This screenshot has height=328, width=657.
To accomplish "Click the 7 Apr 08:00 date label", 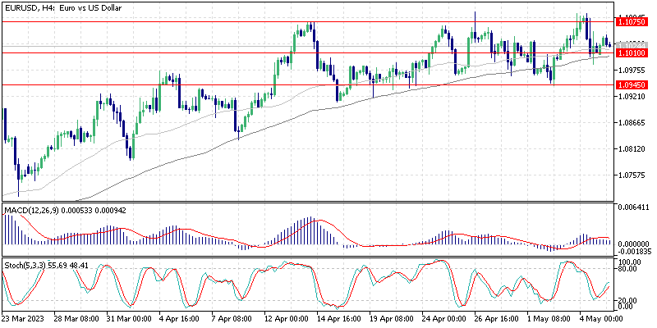I will [x=232, y=318].
